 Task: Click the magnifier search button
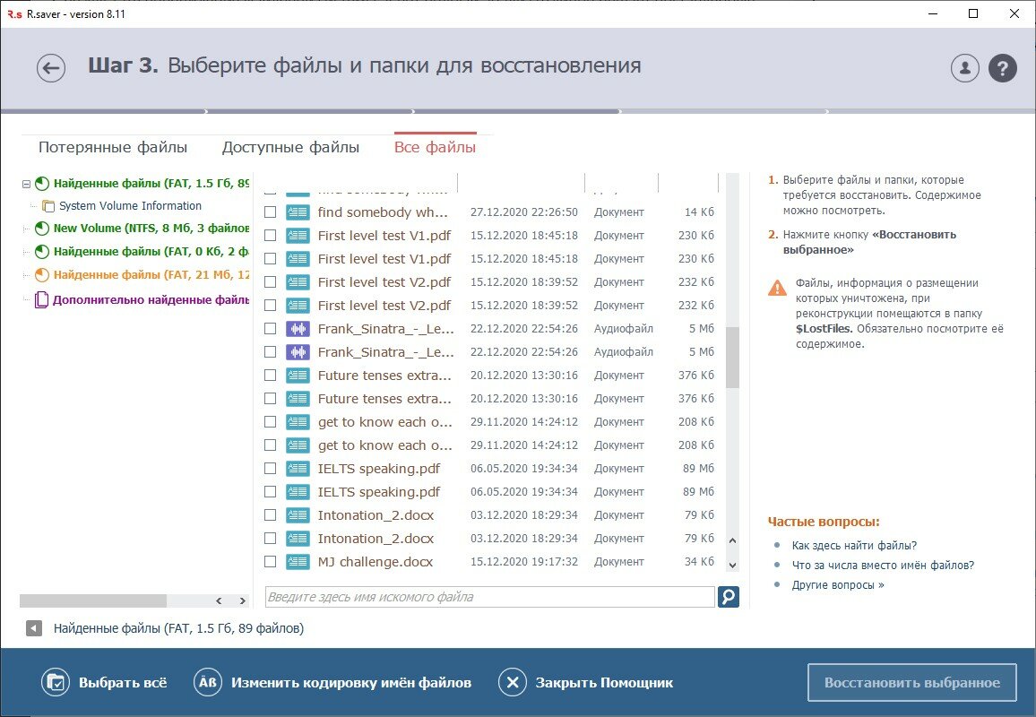coord(728,597)
